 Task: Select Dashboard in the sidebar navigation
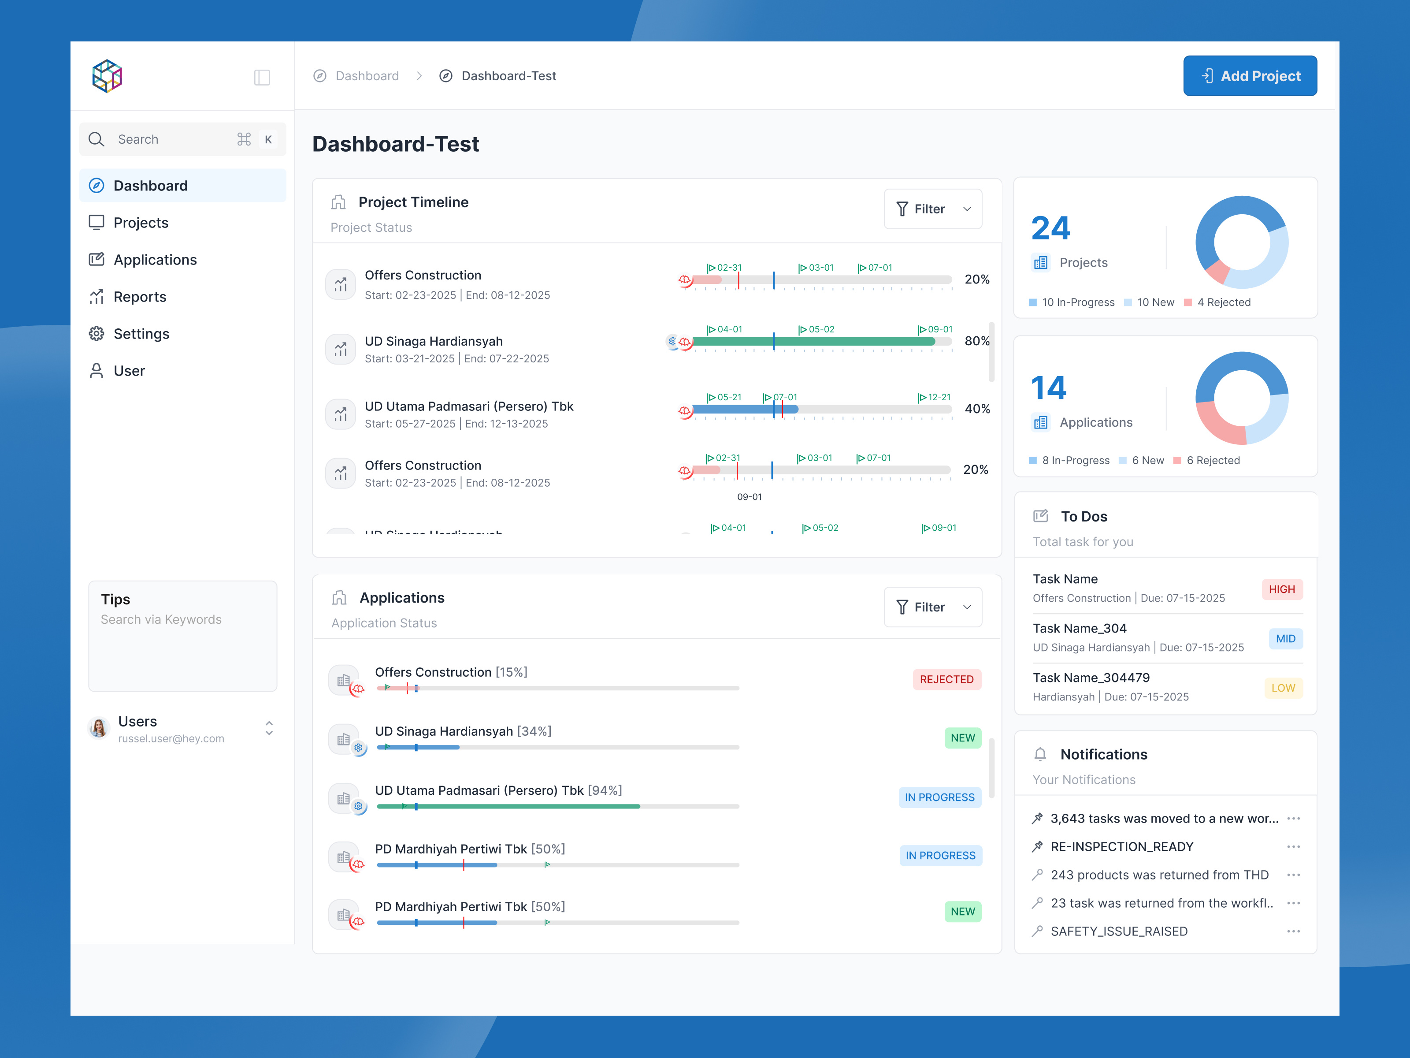click(150, 185)
